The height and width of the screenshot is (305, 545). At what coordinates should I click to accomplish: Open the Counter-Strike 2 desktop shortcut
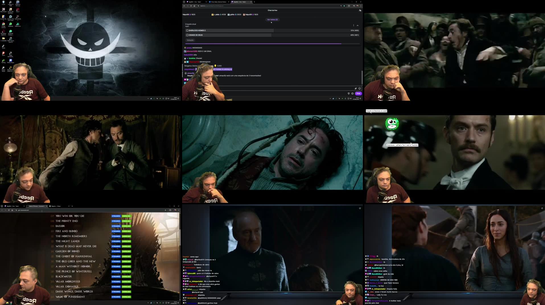point(3,18)
